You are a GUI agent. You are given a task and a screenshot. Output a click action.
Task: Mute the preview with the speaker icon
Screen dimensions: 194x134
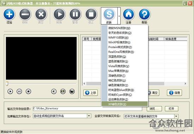point(54,91)
